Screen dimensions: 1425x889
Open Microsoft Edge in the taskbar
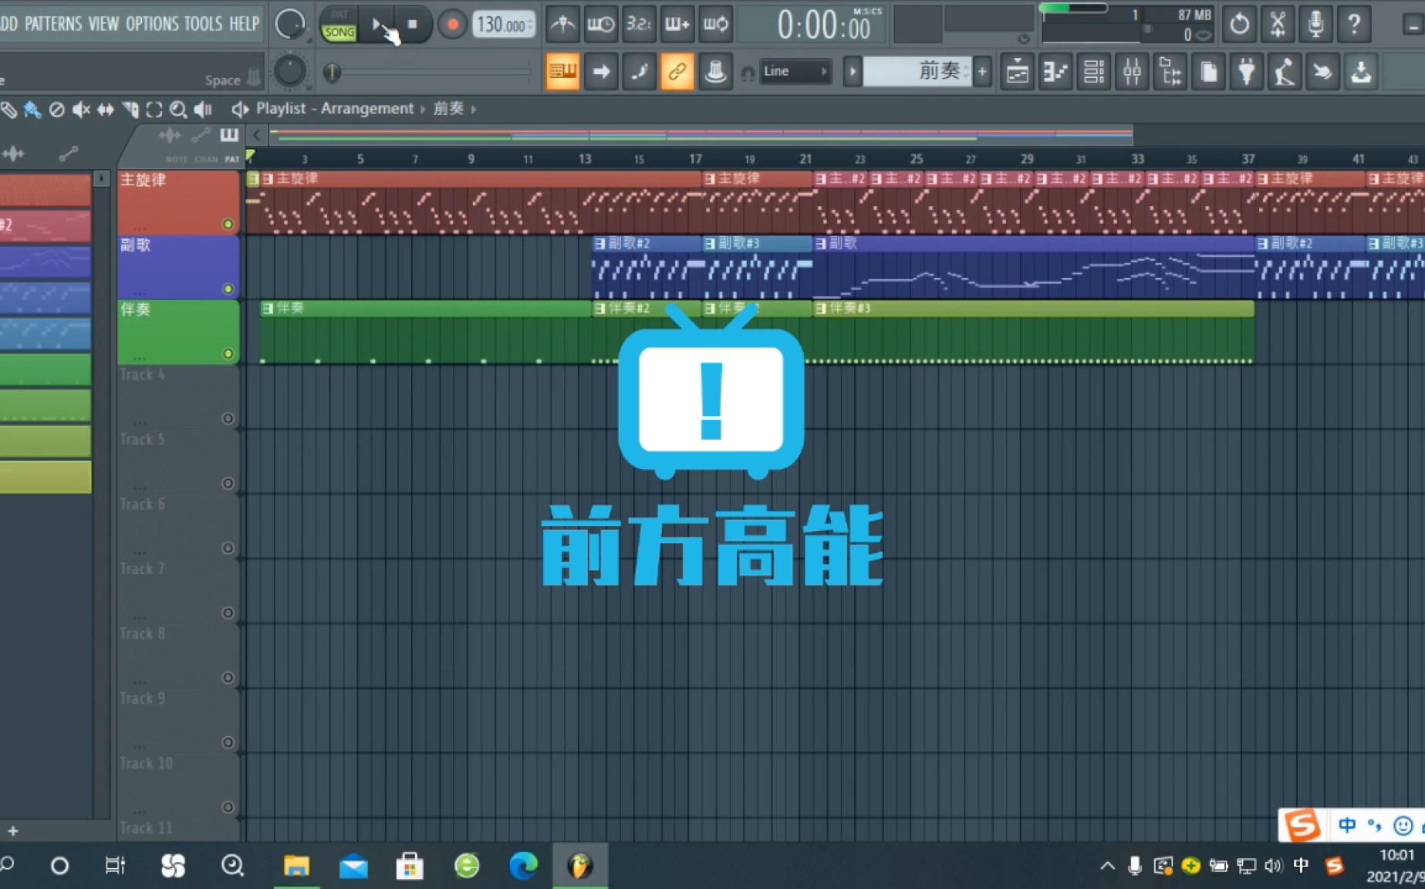pyautogui.click(x=523, y=866)
